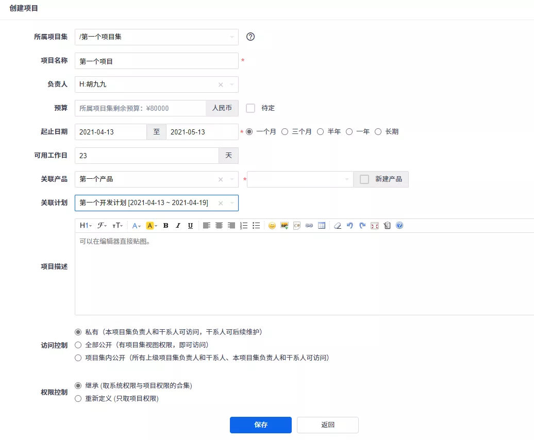Apply italic formatting in the editor
534x440 pixels.
(x=178, y=226)
